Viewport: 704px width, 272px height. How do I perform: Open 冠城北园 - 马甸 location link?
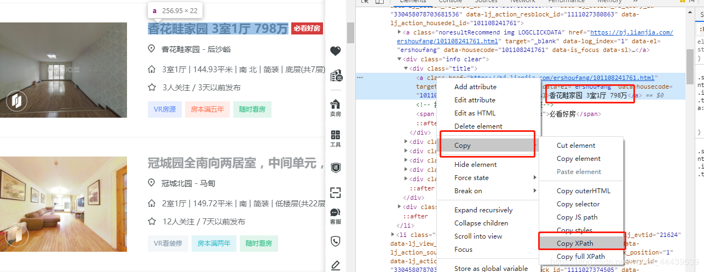(x=188, y=183)
